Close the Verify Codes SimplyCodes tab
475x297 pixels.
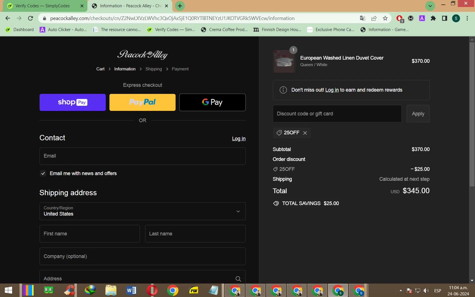click(x=82, y=6)
